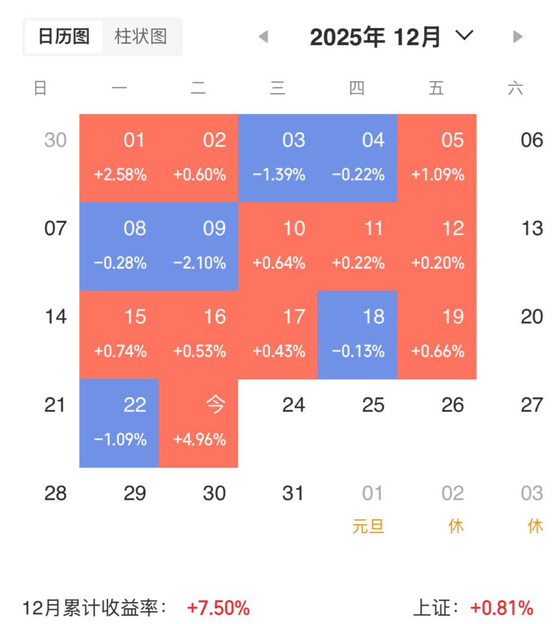This screenshot has height=624, width=556.
Task: Select December 05 cell with +1.09%
Action: click(437, 158)
